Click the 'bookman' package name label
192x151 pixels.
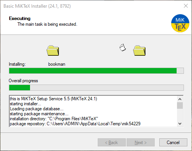click(x=57, y=64)
